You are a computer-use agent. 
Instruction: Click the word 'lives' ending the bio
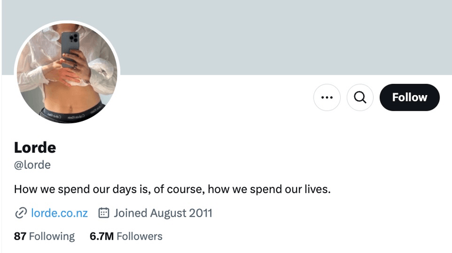318,190
